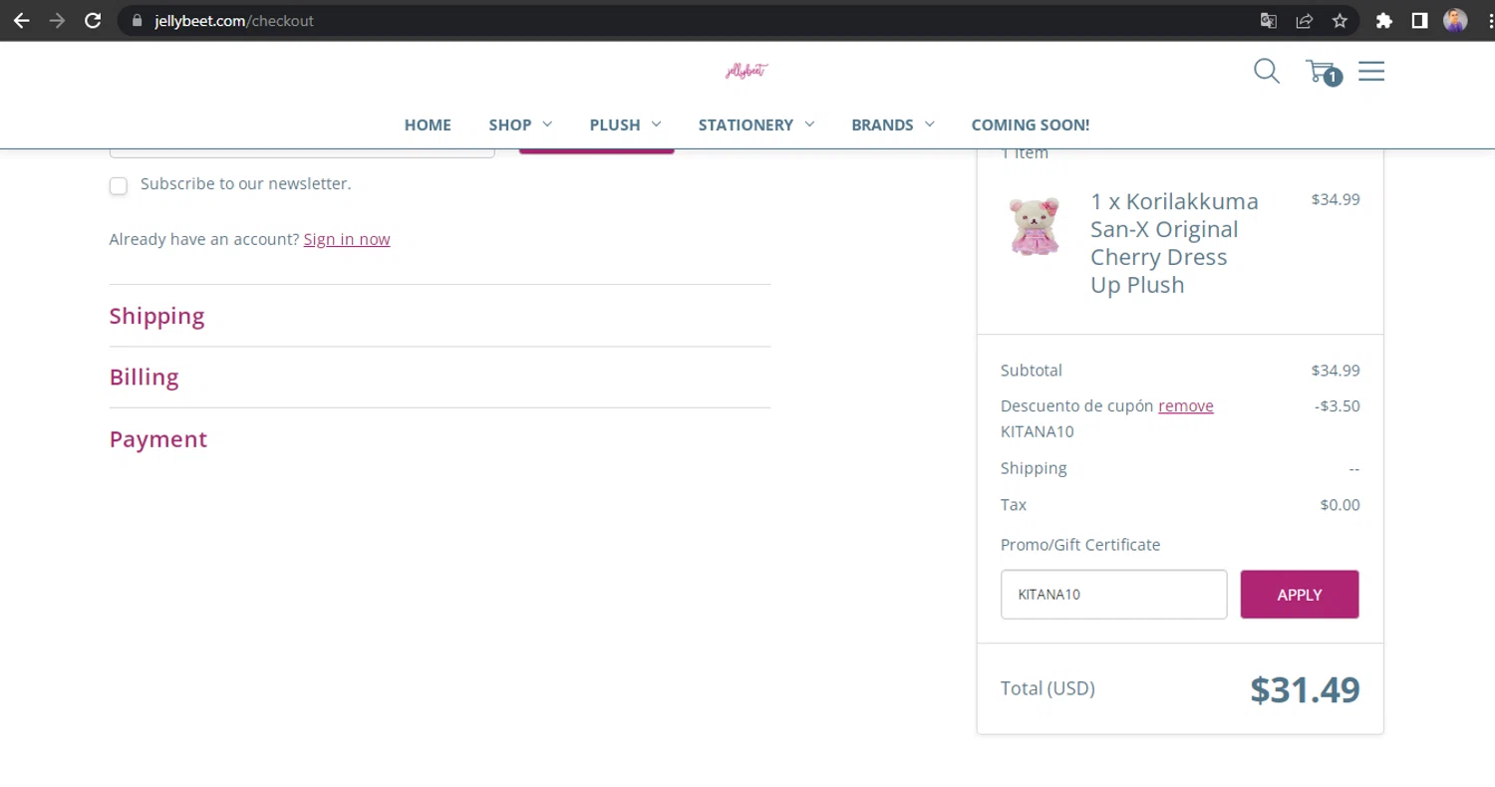Open the Chrome profile avatar
Viewport: 1495px width, 787px height.
[x=1455, y=20]
